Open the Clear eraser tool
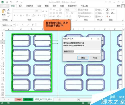 107,17
